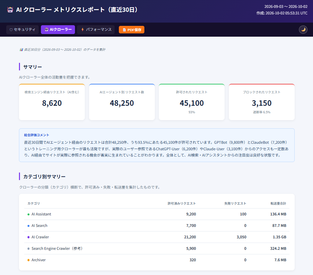
Task: Click the 5,900 value in Search Engine Crawler row
Action: [x=191, y=248]
